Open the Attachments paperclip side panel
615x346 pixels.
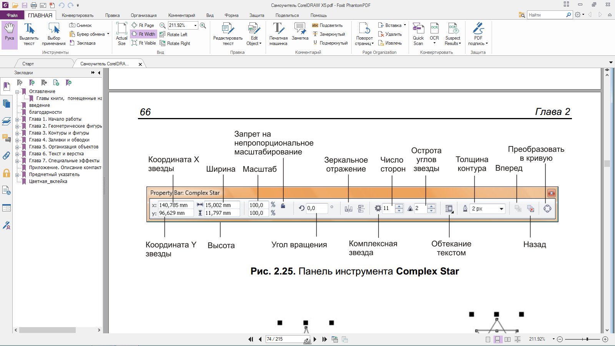(x=6, y=155)
